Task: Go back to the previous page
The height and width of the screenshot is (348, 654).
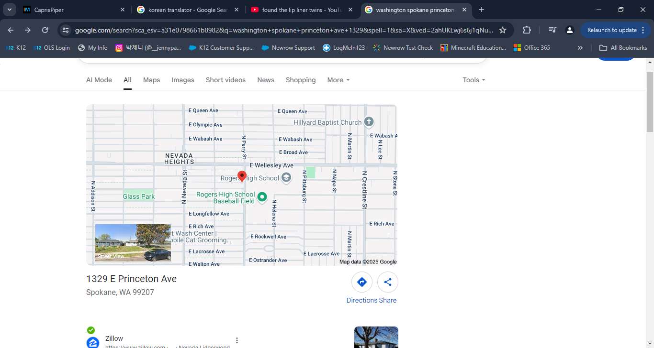Action: pyautogui.click(x=11, y=30)
